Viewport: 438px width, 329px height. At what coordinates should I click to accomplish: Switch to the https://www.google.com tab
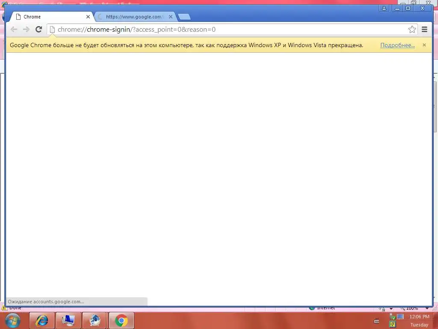(x=134, y=17)
